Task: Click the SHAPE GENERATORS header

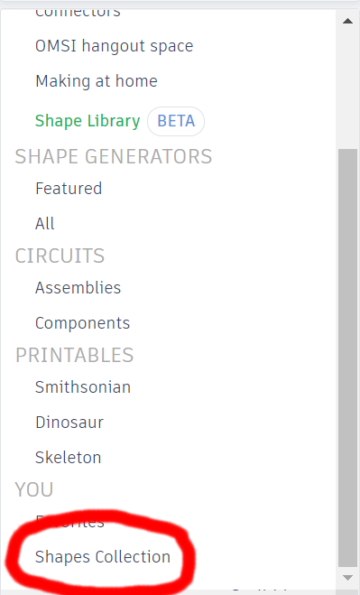Action: [x=114, y=156]
